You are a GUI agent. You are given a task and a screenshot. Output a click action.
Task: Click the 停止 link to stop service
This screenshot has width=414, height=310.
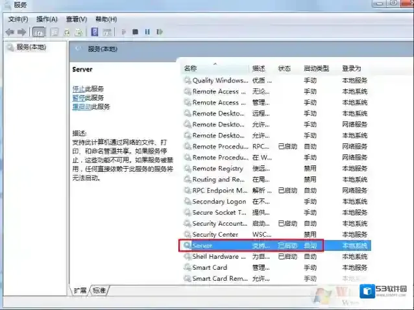click(x=78, y=89)
